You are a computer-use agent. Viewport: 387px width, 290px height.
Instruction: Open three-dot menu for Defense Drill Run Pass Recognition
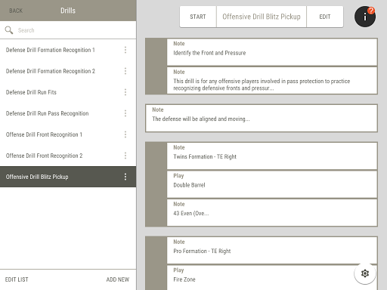pos(125,113)
